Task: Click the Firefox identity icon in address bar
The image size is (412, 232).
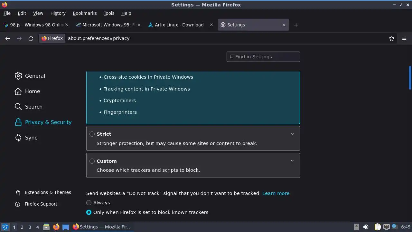Action: click(x=52, y=38)
